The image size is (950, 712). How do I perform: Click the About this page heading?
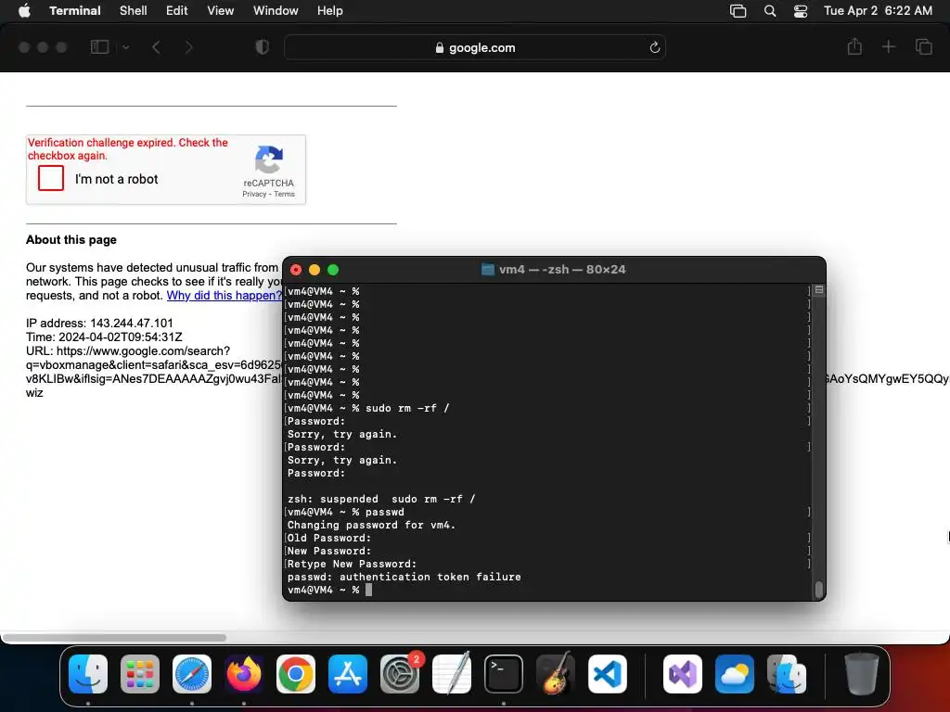(71, 240)
